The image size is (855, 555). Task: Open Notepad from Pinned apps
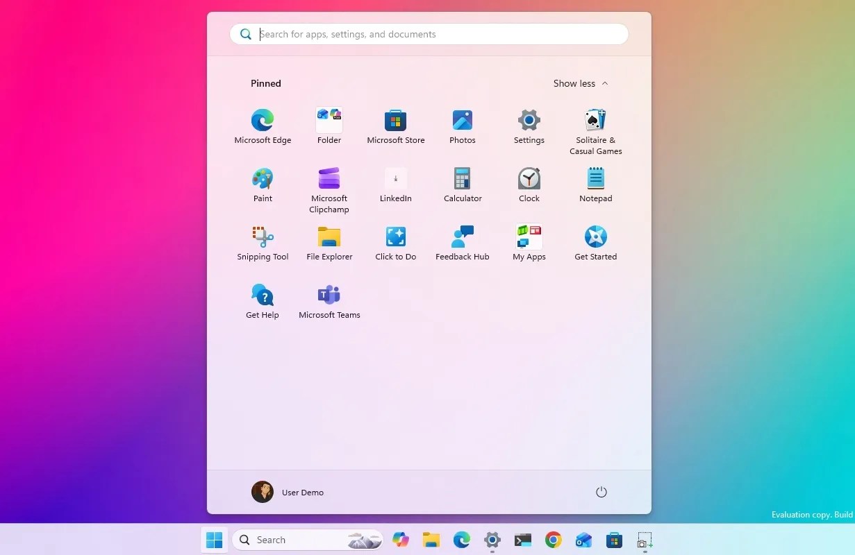pyautogui.click(x=596, y=185)
